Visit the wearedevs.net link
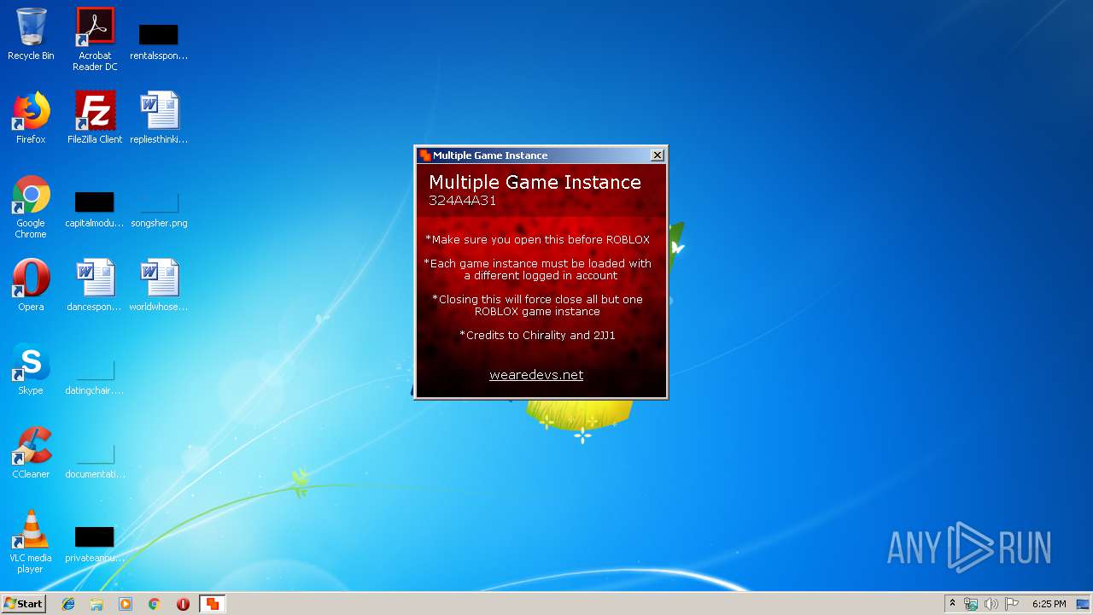The width and height of the screenshot is (1093, 615). click(536, 375)
